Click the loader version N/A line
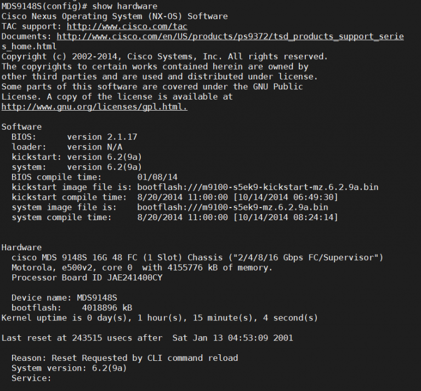The width and height of the screenshot is (421, 391). point(67,147)
